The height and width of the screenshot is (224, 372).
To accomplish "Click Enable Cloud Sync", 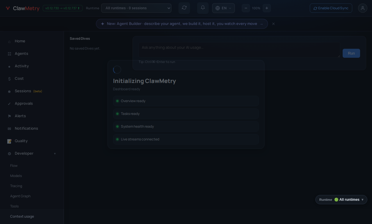I will tap(331, 8).
